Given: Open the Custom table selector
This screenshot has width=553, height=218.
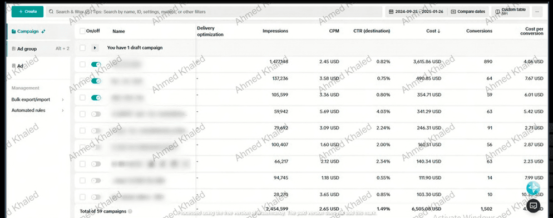Looking at the screenshot, I should [x=510, y=12].
